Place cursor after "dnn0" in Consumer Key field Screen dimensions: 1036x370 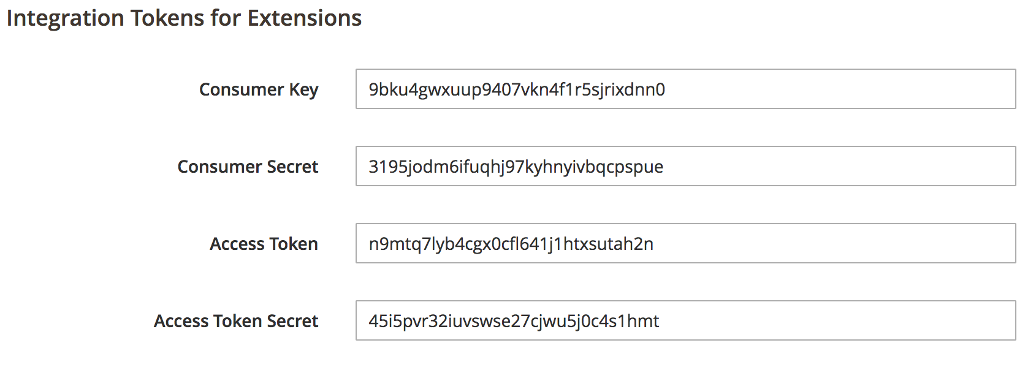(666, 89)
